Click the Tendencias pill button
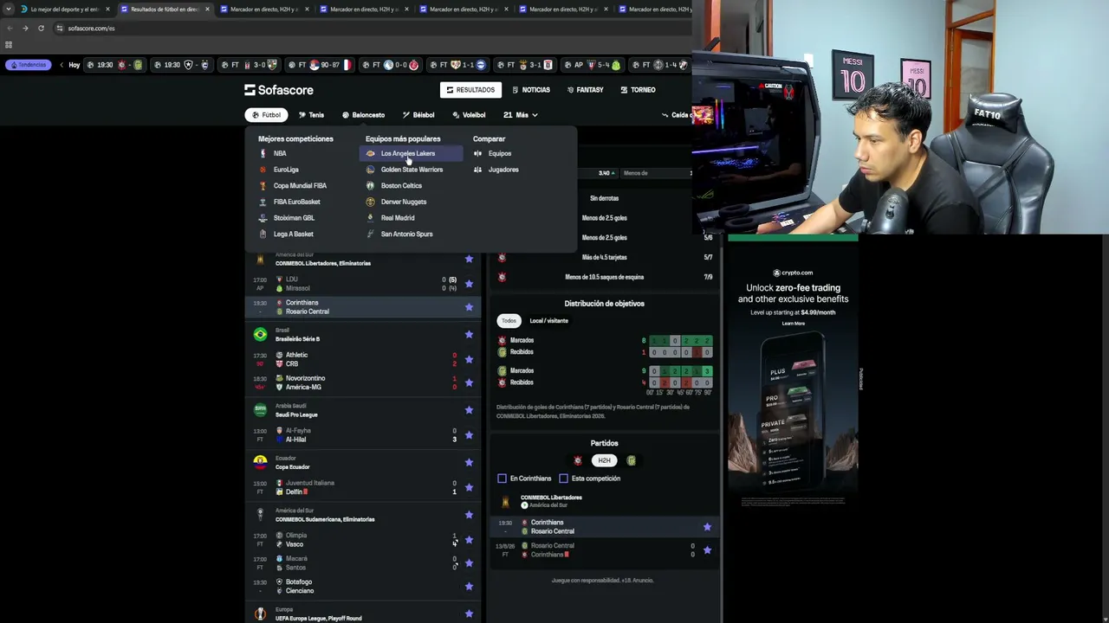The width and height of the screenshot is (1109, 623). [x=29, y=65]
